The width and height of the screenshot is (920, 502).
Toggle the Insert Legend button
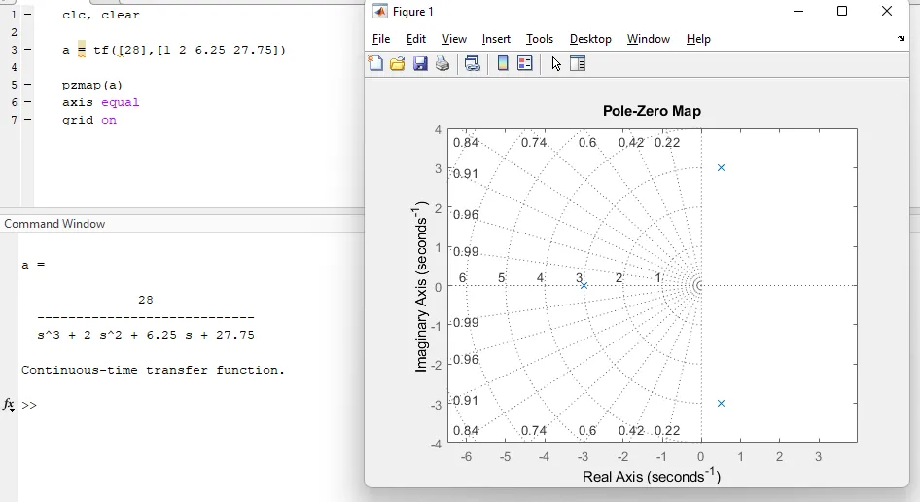coord(525,64)
